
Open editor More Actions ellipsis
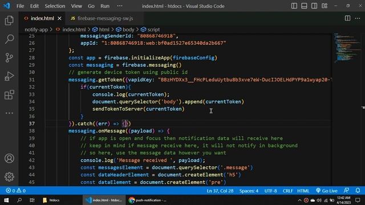358,18
